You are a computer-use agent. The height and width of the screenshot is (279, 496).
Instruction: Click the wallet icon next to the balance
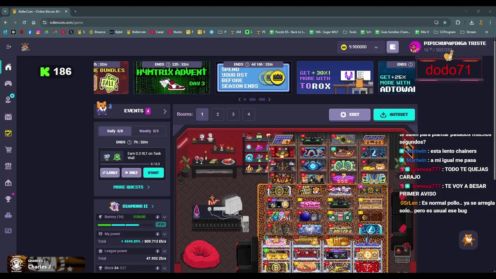(393, 47)
